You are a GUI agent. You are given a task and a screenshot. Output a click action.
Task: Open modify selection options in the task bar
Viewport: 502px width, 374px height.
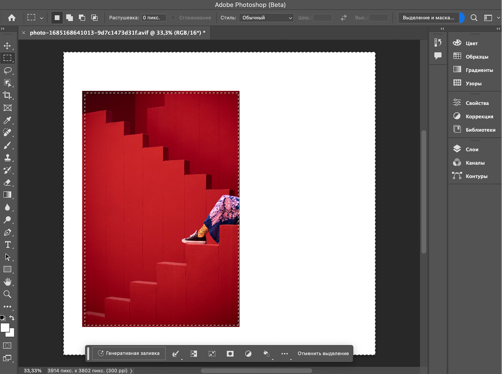(176, 354)
